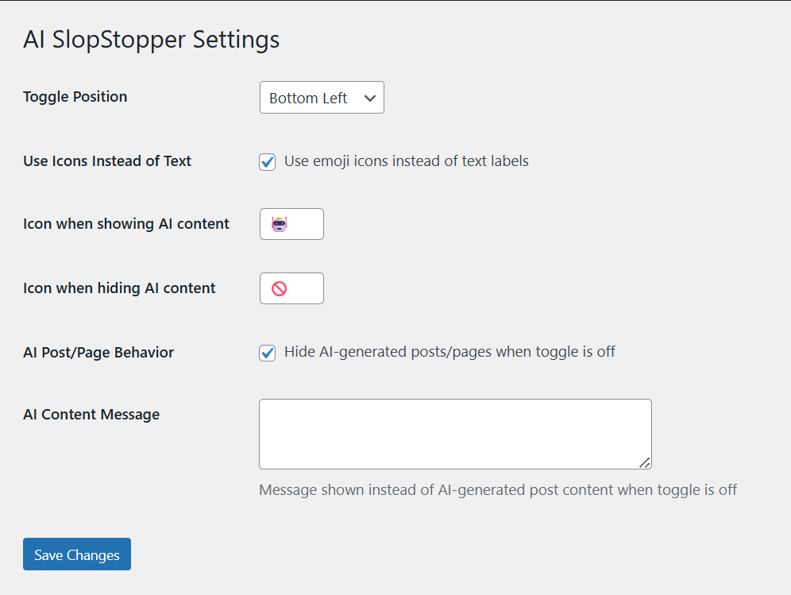This screenshot has height=595, width=791.
Task: Click the AI Post/Page Behavior label
Action: pos(98,352)
